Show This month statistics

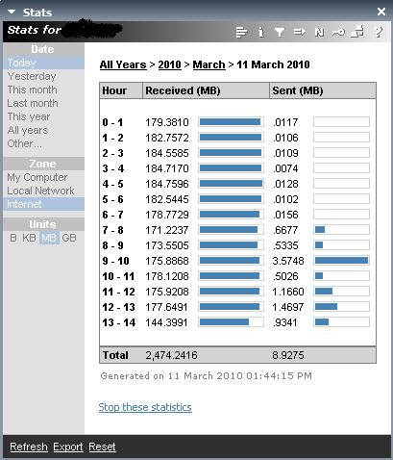[32, 89]
